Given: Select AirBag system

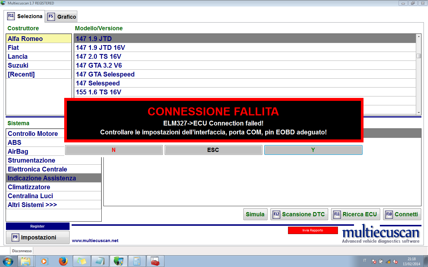Looking at the screenshot, I should tap(35, 151).
